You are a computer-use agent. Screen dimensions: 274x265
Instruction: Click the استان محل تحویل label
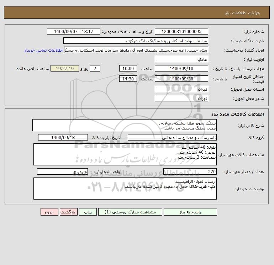point(247,89)
